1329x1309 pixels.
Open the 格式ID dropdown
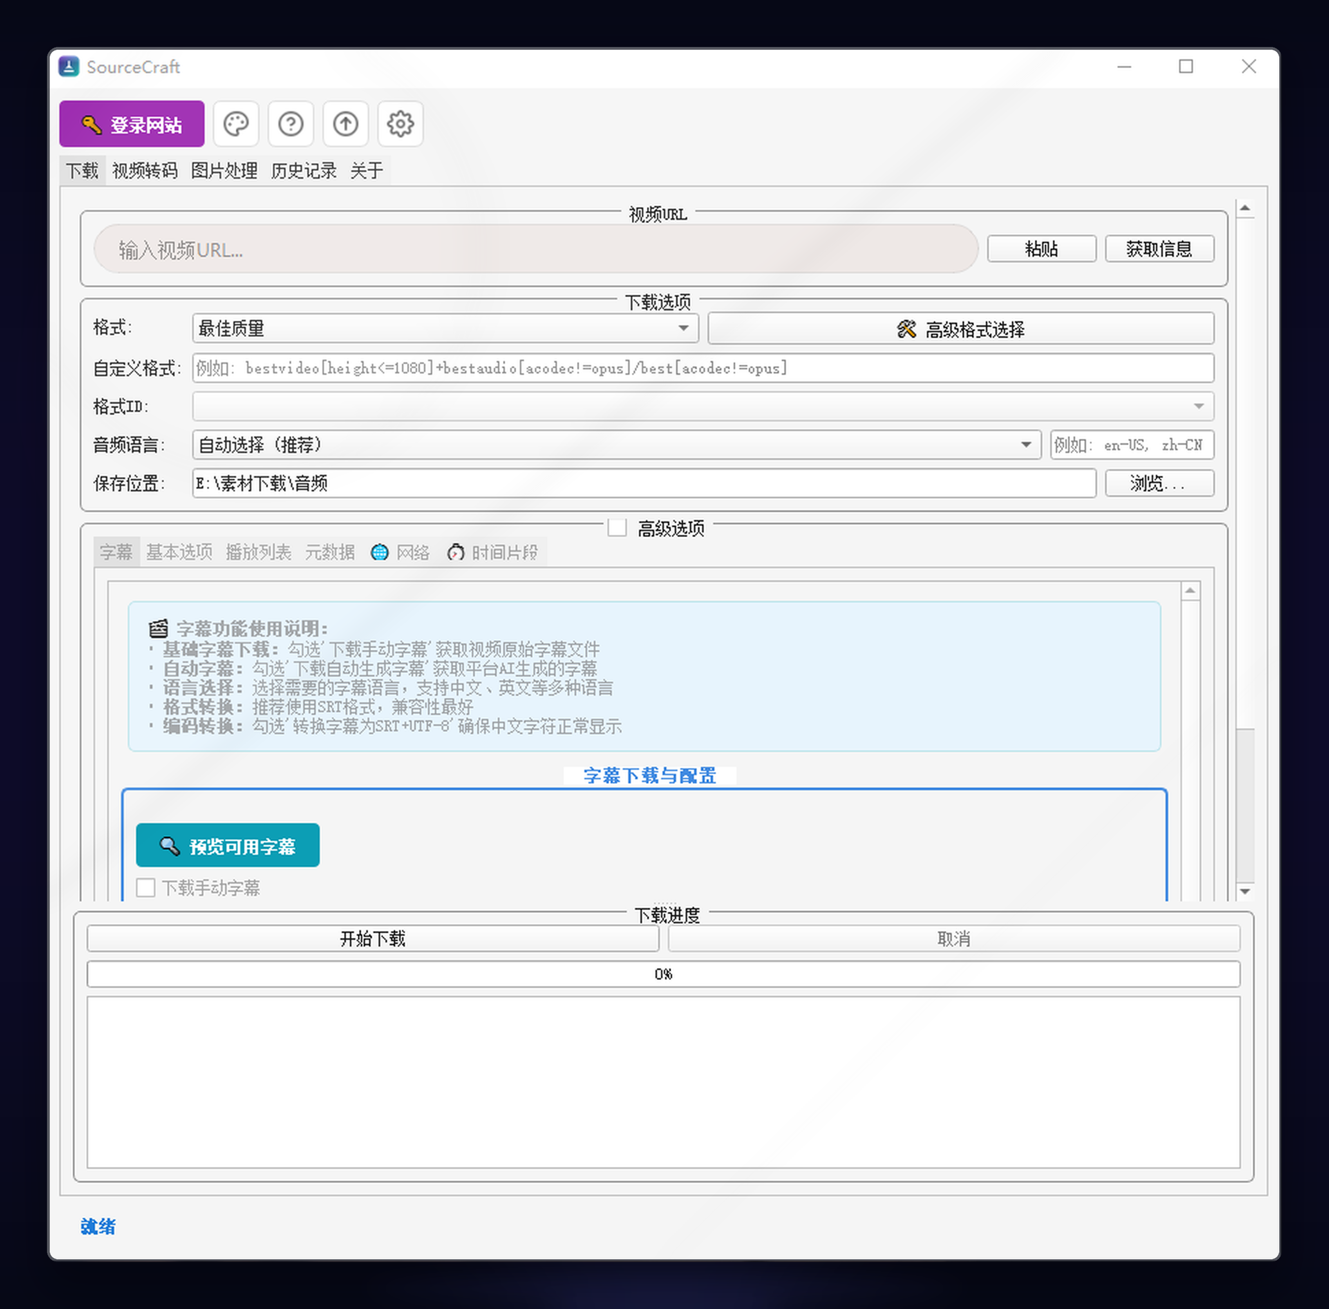[x=703, y=406]
